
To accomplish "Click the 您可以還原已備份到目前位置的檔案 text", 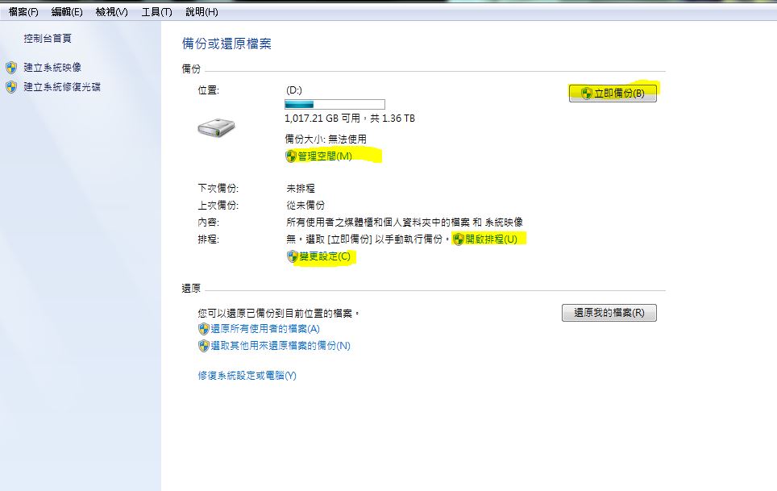I will click(x=279, y=313).
